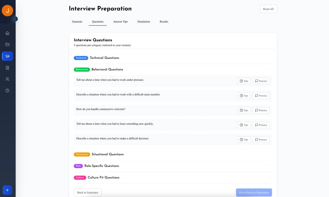Click Go to Practice Simulation
The height and width of the screenshot is (197, 329).
coord(254,192)
